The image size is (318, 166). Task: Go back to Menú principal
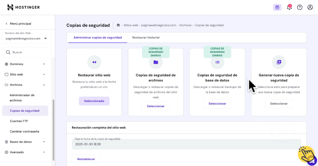[x=20, y=24]
